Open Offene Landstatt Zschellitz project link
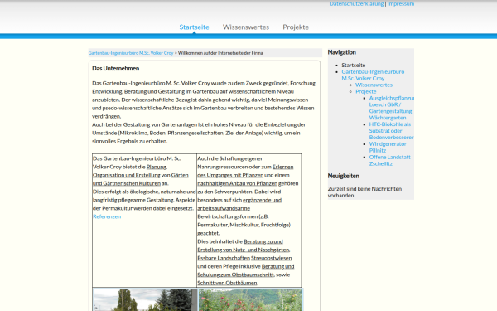The height and width of the screenshot is (311, 497). (389, 160)
